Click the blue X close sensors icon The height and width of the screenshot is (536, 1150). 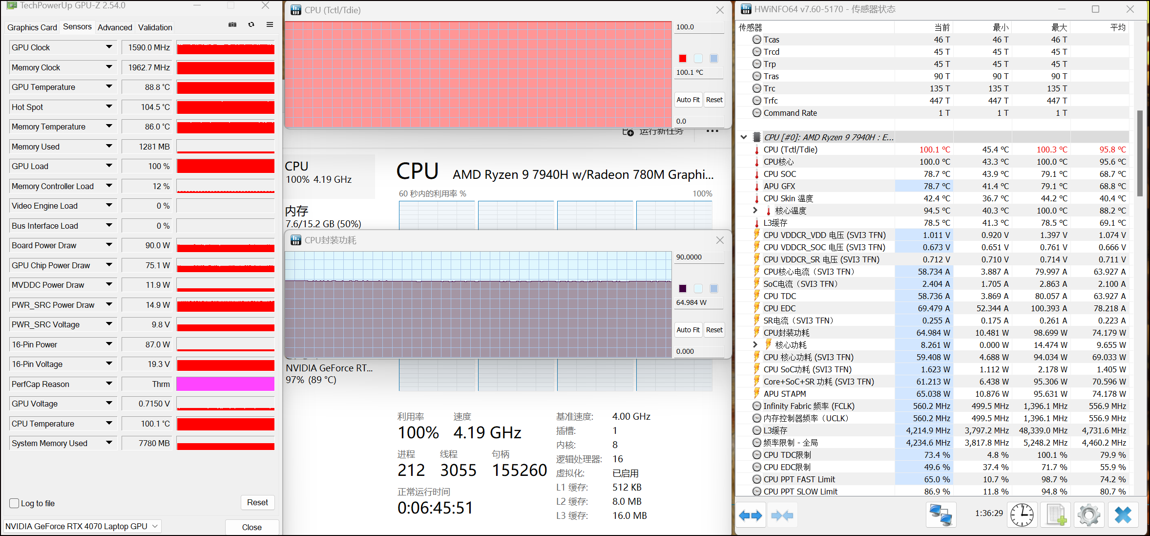pyautogui.click(x=1123, y=515)
